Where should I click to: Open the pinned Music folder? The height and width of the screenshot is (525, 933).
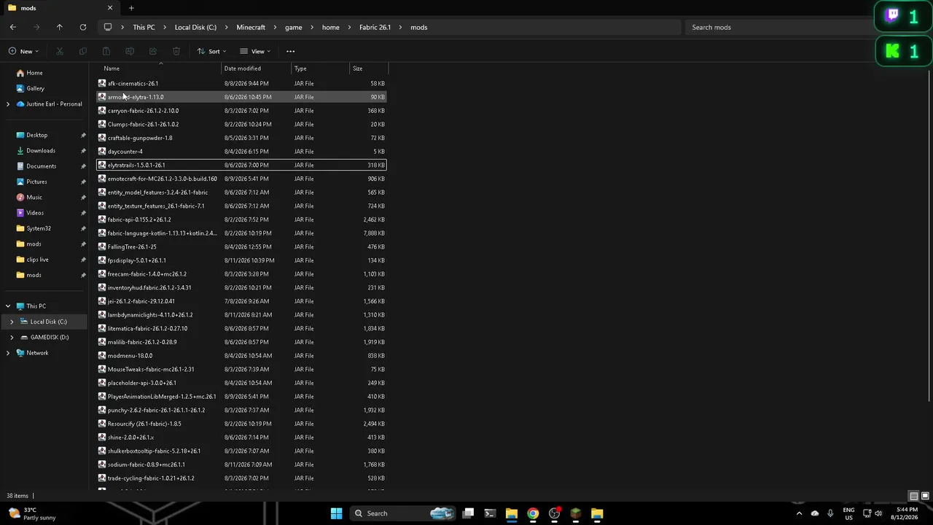point(34,198)
